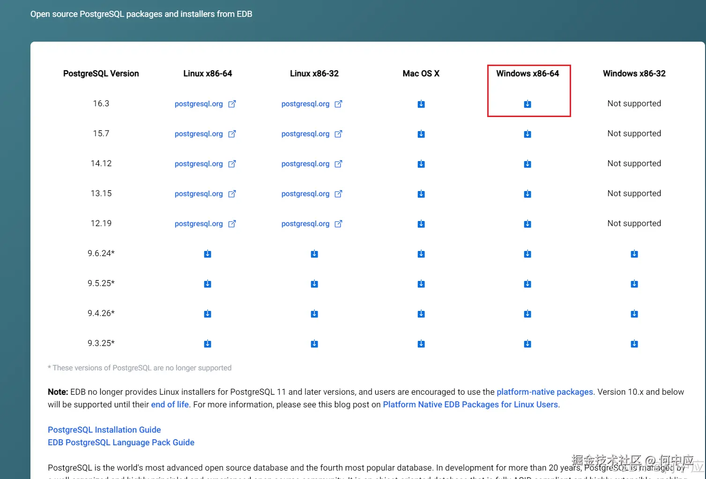Screen dimensions: 706x479
Task: Download PostgreSQL 12.19 for Mac OS X
Action: pos(421,224)
